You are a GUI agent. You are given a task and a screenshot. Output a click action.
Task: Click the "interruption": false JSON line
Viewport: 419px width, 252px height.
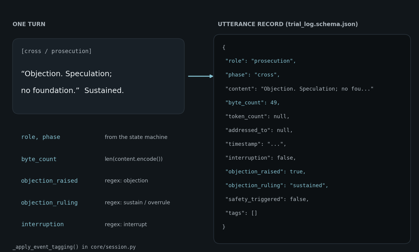[x=261, y=158]
